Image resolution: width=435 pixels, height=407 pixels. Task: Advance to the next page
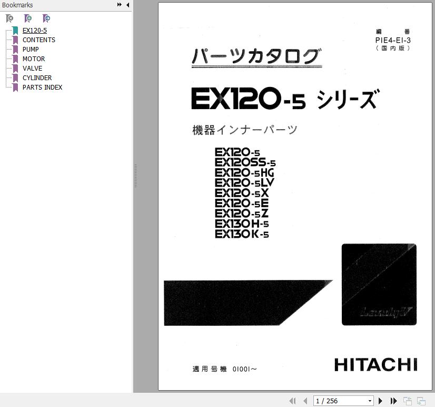click(380, 401)
